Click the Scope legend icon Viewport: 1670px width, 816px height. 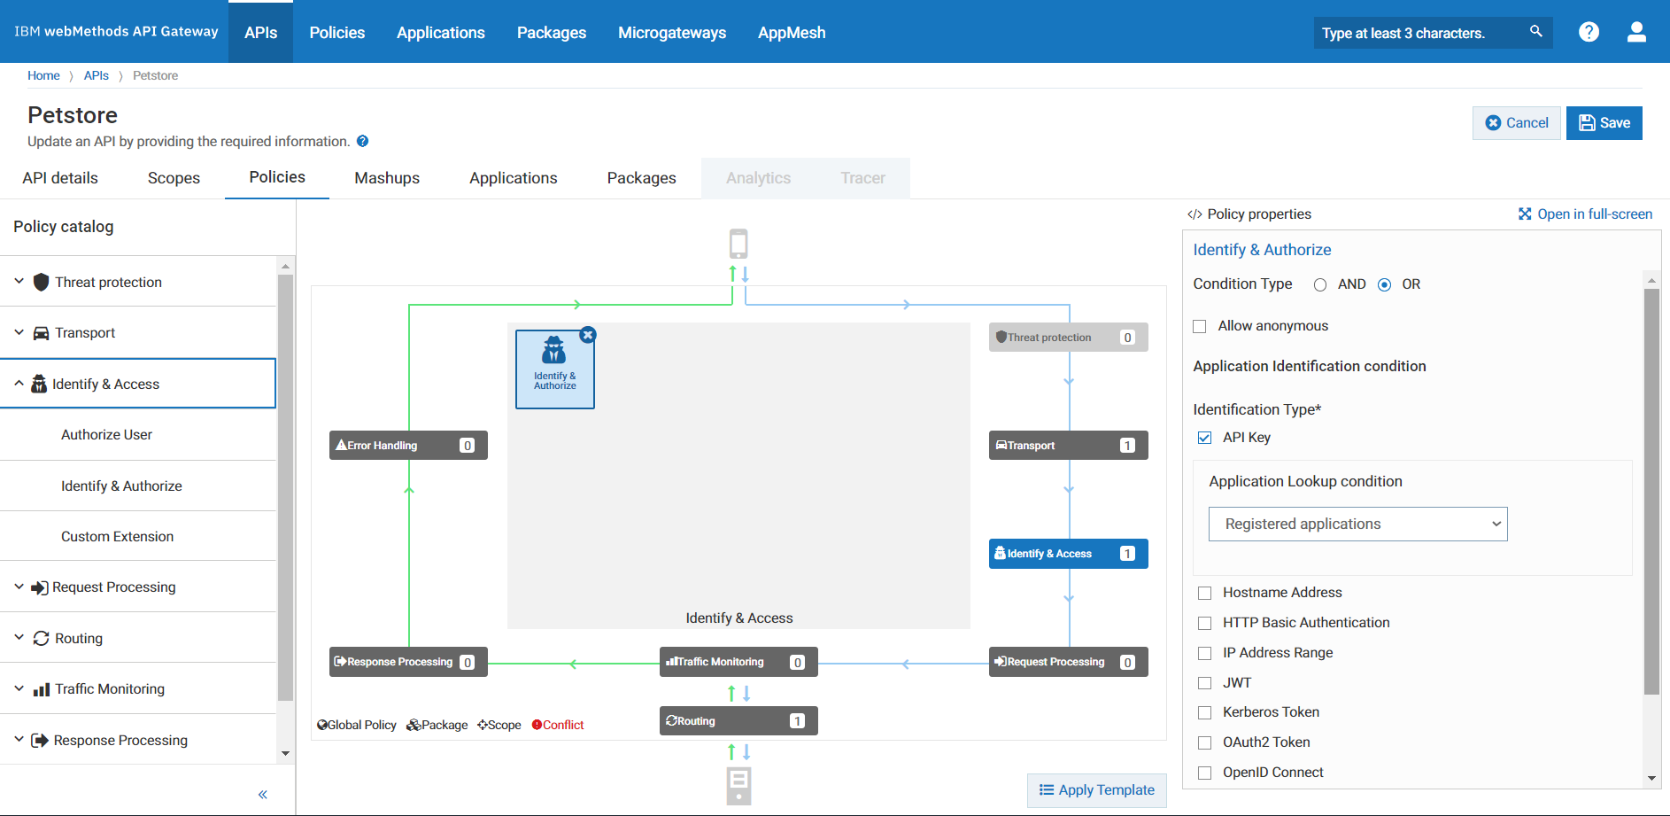click(483, 725)
